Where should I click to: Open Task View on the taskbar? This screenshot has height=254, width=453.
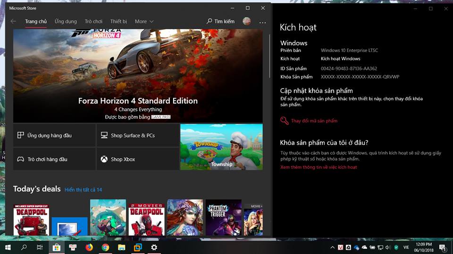coord(40,247)
